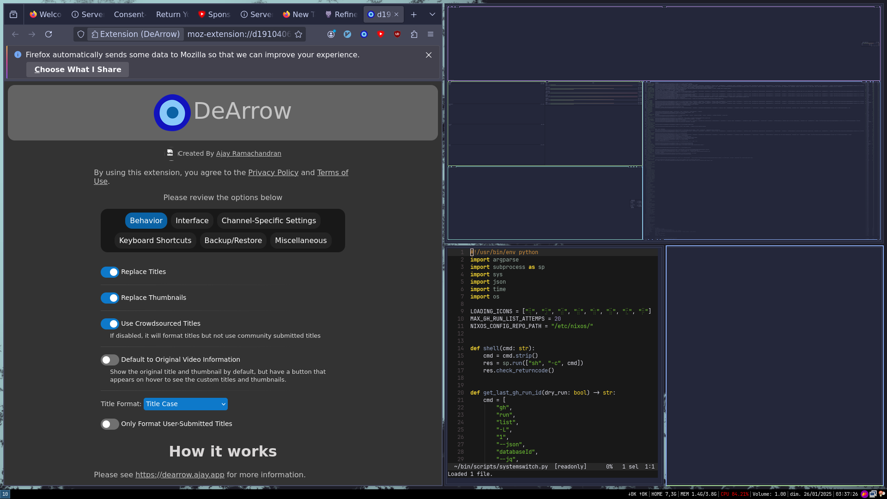Click the DeArrow logo in the header
Viewport: 887px width, 499px height.
(x=172, y=112)
